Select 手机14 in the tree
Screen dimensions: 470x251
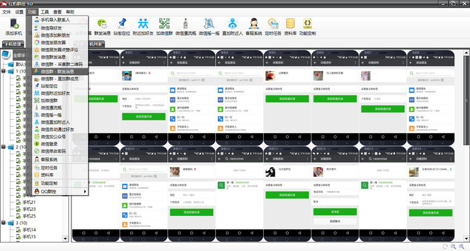[29, 230]
